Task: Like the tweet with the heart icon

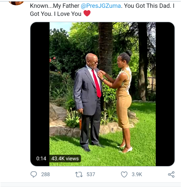Action: click(x=124, y=174)
